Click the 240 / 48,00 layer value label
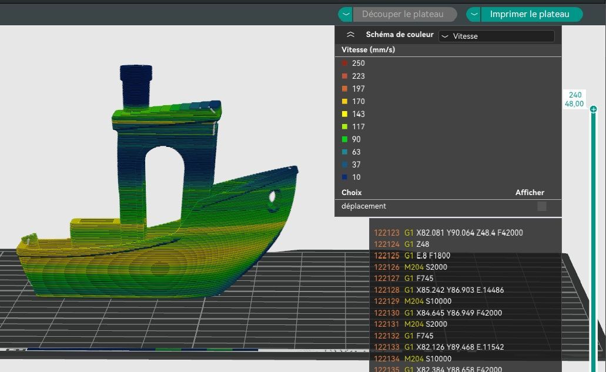The height and width of the screenshot is (372, 606). [574, 99]
